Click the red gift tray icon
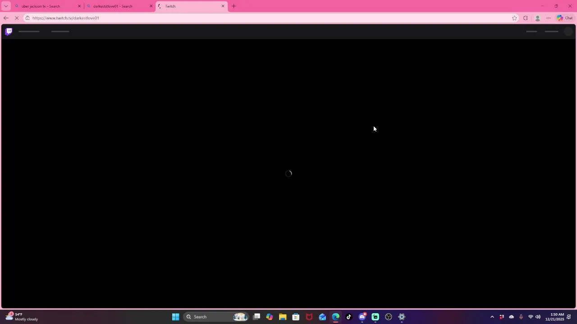This screenshot has height=324, width=577. [x=502, y=317]
